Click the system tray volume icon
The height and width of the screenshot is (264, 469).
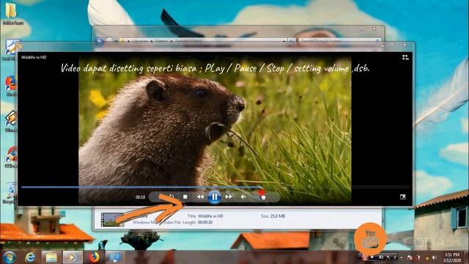434,257
